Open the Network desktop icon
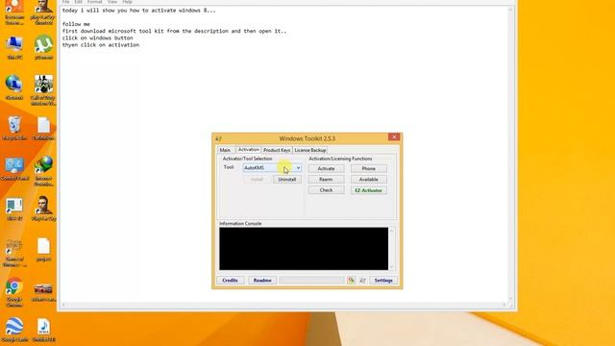 pyautogui.click(x=14, y=87)
